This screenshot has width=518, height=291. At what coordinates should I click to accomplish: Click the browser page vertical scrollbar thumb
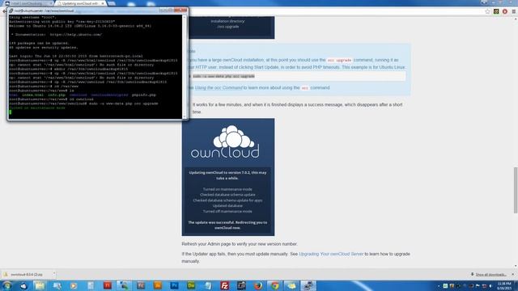516,191
